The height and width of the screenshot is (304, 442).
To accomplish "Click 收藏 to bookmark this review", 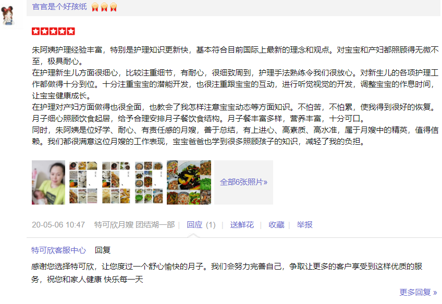I will pyautogui.click(x=276, y=225).
